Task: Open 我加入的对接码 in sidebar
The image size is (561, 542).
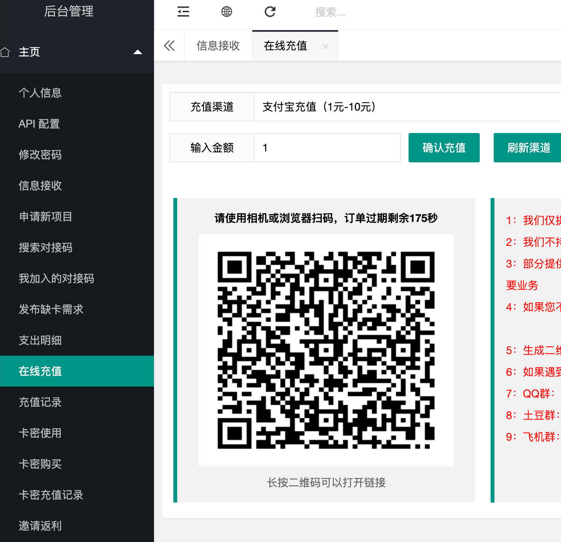Action: (x=77, y=278)
